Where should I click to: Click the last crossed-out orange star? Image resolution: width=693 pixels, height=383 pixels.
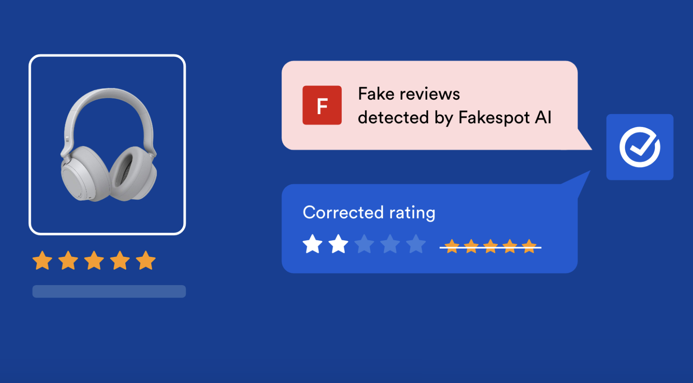point(529,247)
